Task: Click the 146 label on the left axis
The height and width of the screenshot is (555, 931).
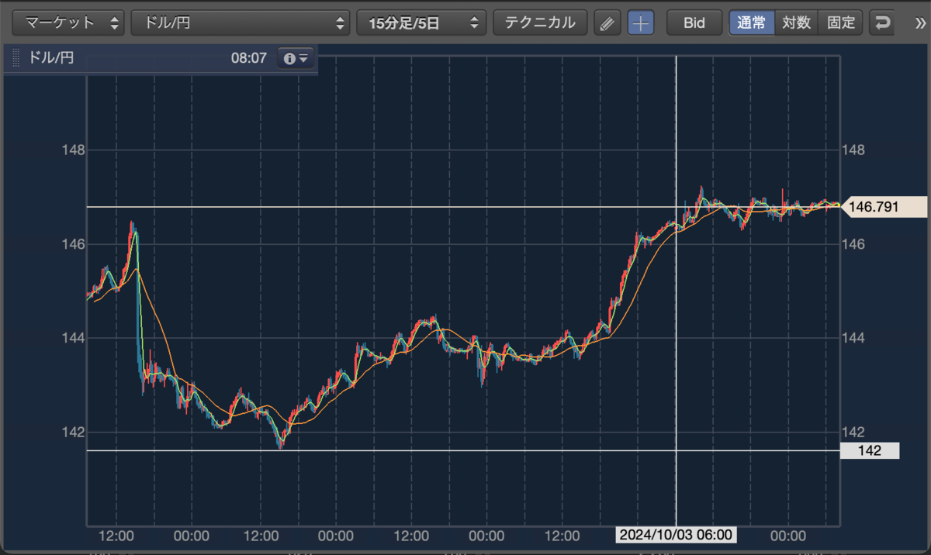Action: 73,244
